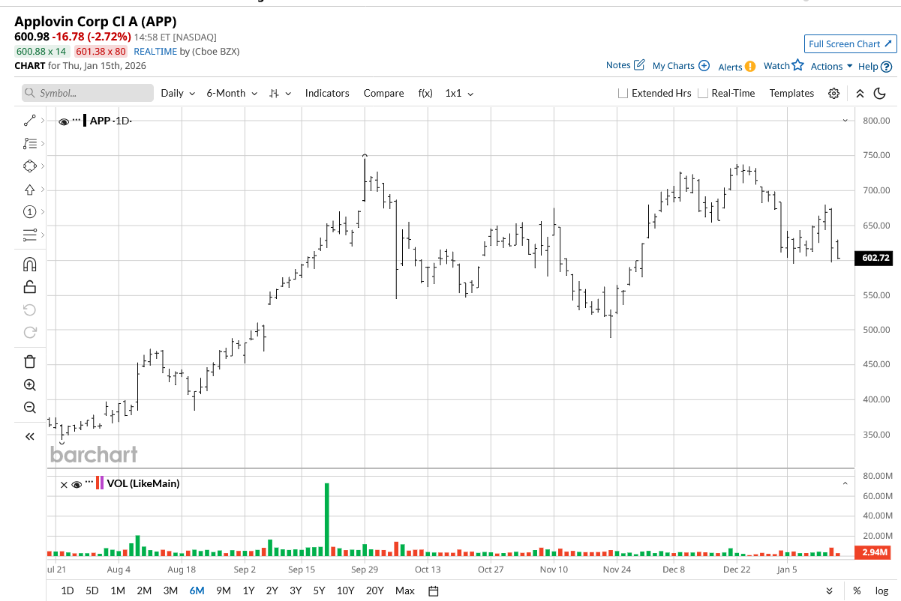Screen dimensions: 901x601
Task: Expand shapes tool submenu arrow
Action: (42, 166)
